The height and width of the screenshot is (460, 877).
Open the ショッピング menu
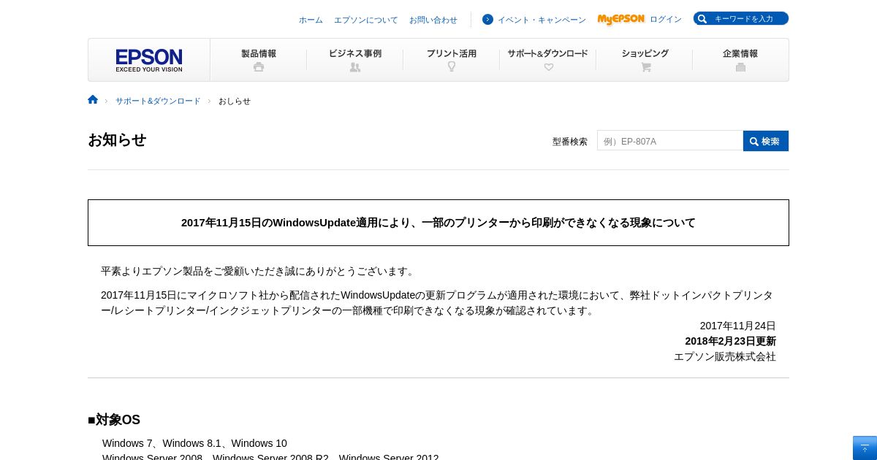click(x=645, y=60)
